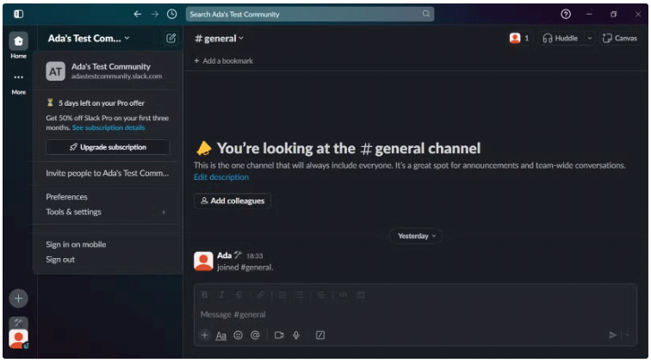Click the link insert icon
651x363 pixels.
click(261, 295)
